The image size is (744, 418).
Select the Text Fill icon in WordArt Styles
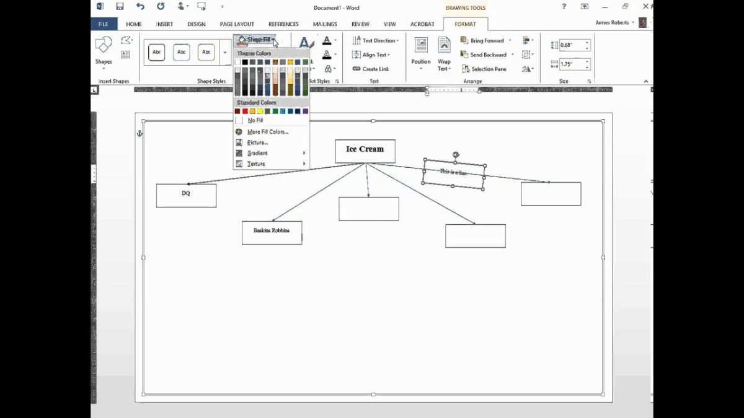(327, 40)
